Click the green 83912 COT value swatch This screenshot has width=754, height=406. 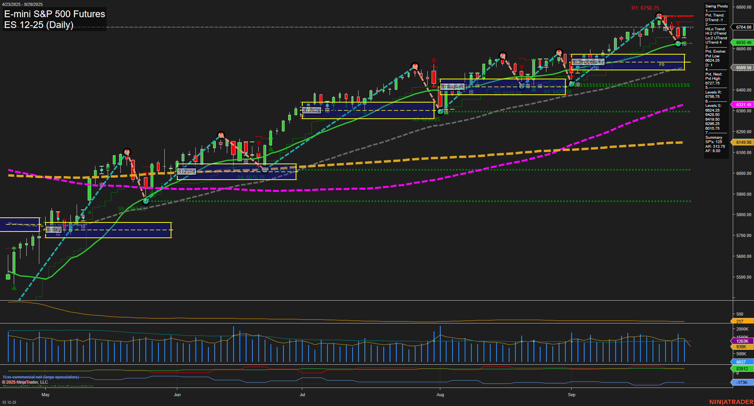pos(742,368)
